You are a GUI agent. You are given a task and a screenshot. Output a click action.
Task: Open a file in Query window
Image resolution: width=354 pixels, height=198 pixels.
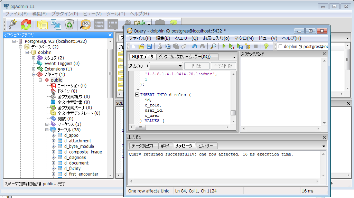141,47
